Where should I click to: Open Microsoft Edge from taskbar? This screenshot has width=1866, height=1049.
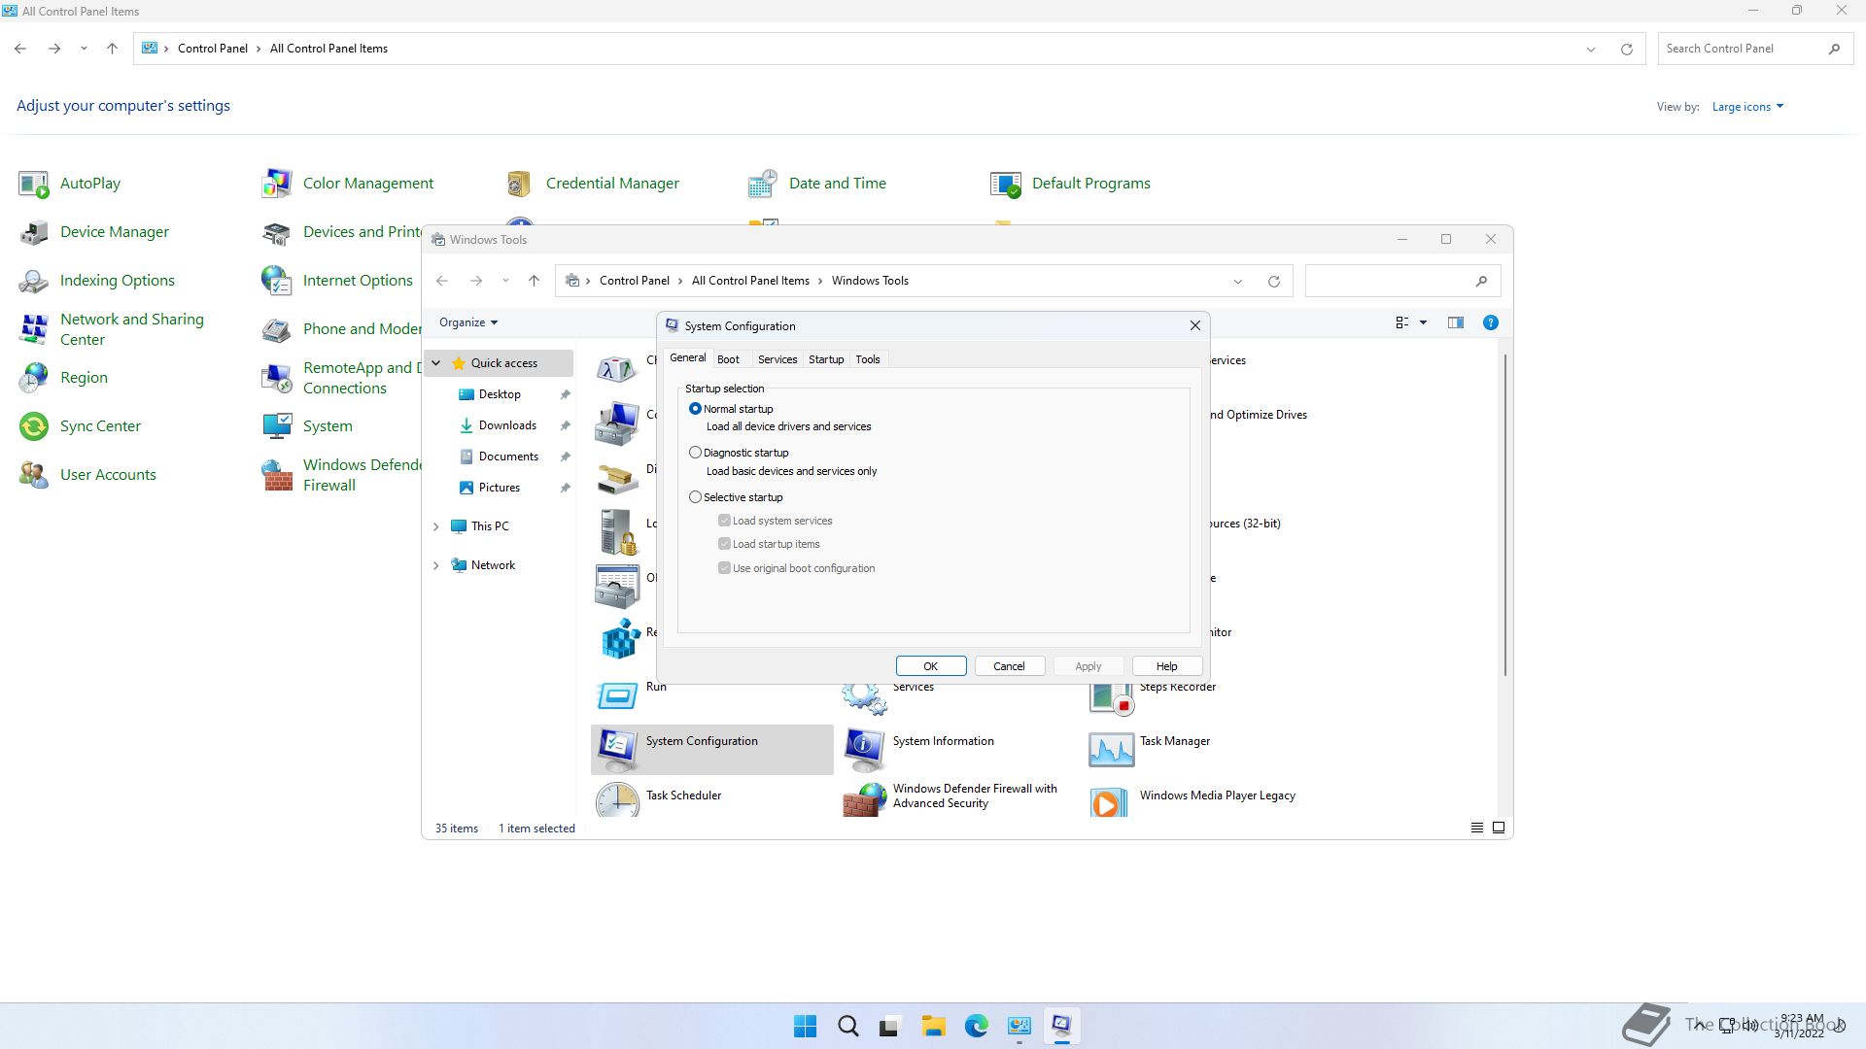coord(976,1026)
